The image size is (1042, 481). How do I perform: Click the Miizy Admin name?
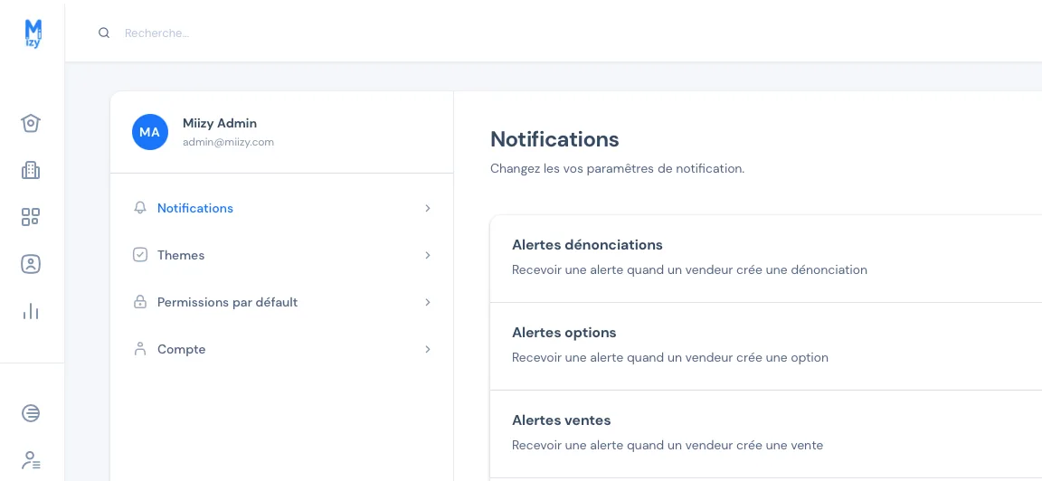point(219,123)
